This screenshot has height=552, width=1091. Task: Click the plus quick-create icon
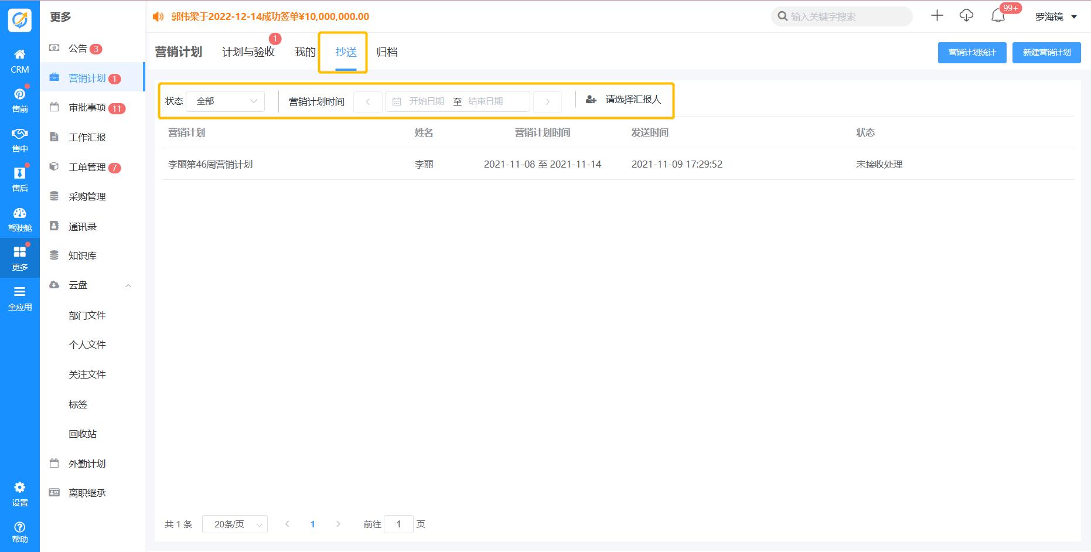(937, 16)
